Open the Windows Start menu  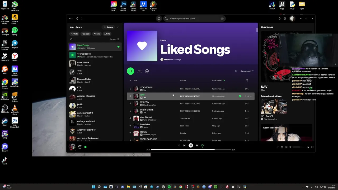pos(93,187)
